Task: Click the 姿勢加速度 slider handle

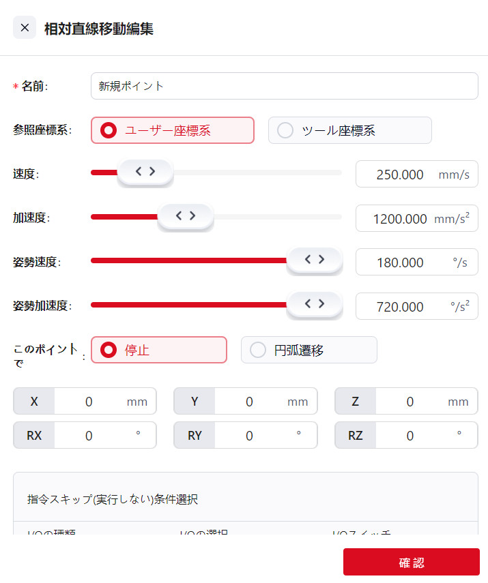Action: tap(314, 305)
